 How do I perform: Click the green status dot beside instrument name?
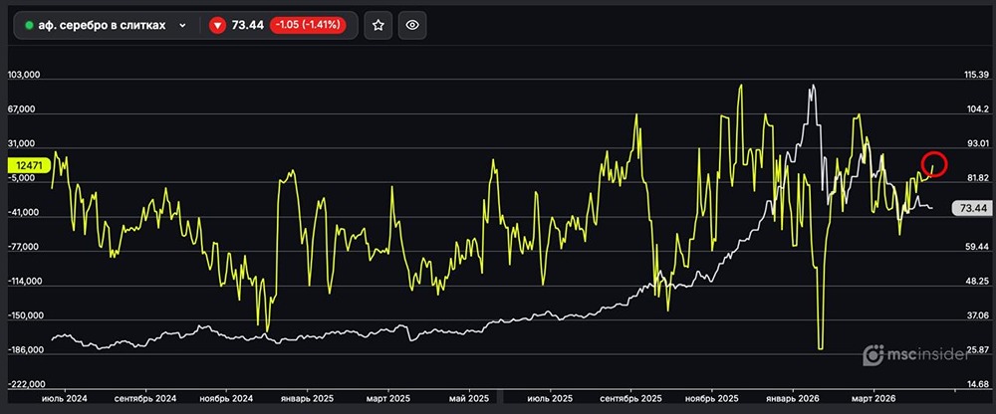(30, 26)
